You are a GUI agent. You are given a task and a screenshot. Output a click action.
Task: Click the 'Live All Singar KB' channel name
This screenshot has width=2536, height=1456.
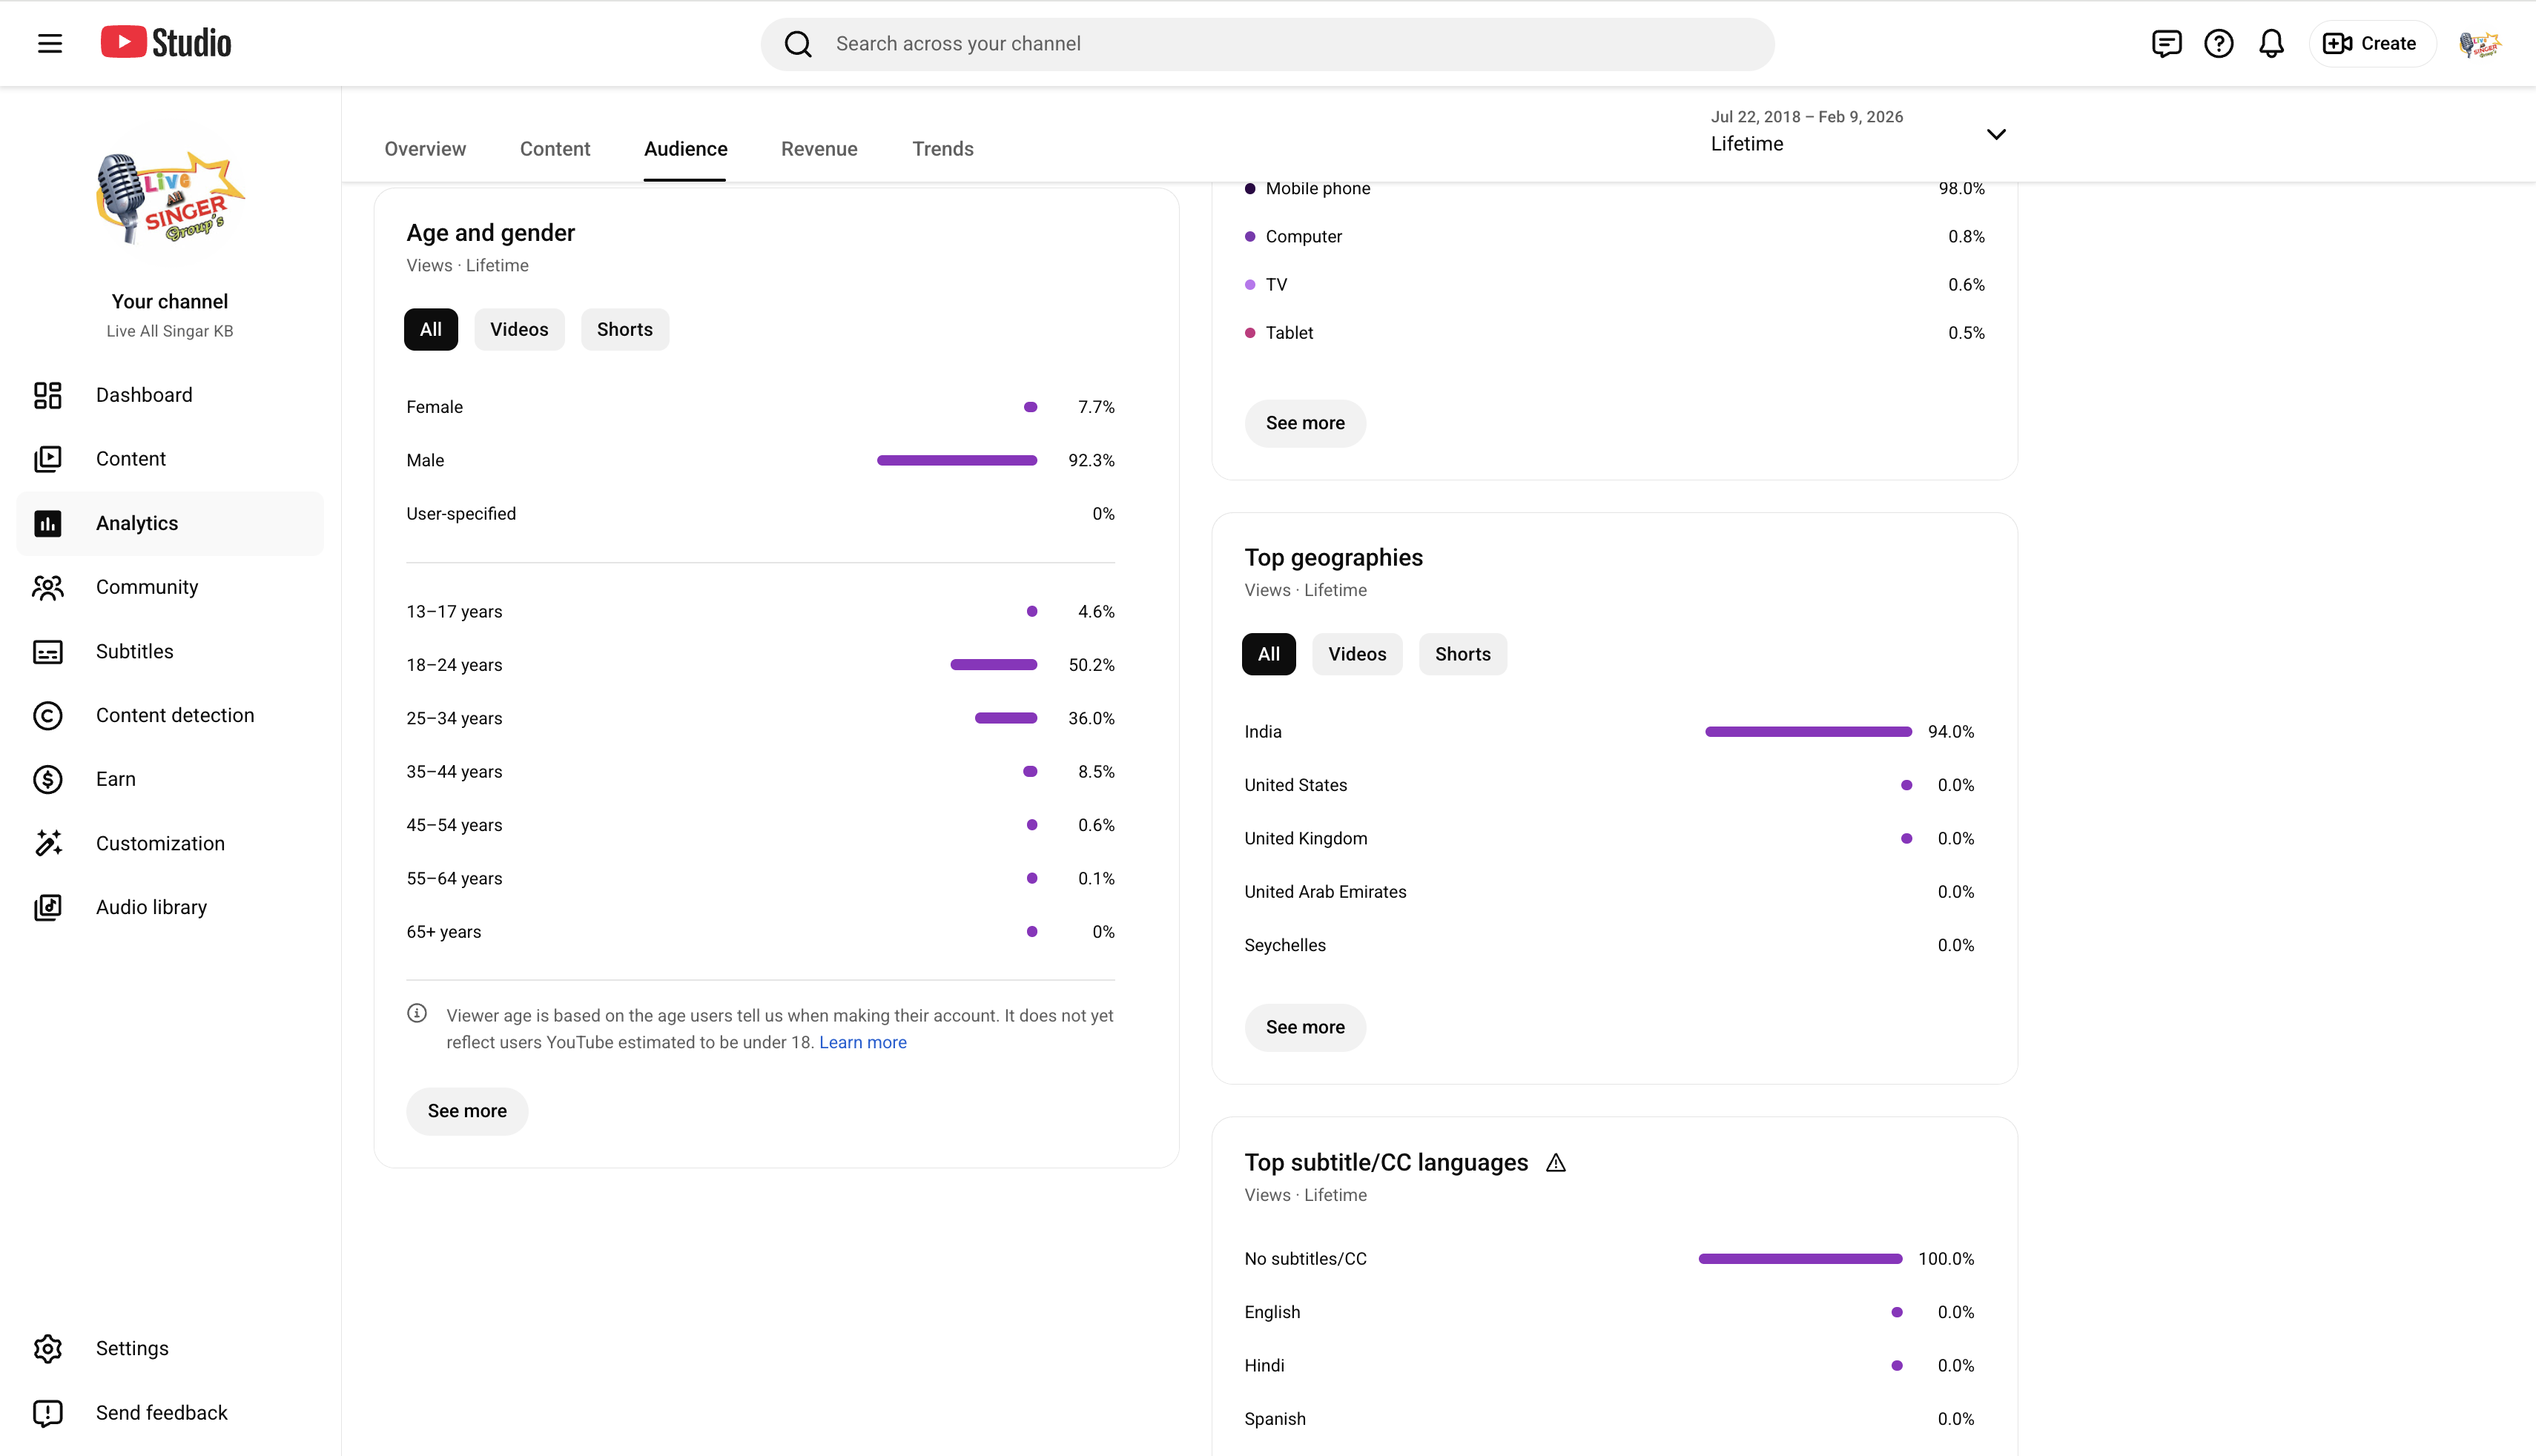(170, 331)
